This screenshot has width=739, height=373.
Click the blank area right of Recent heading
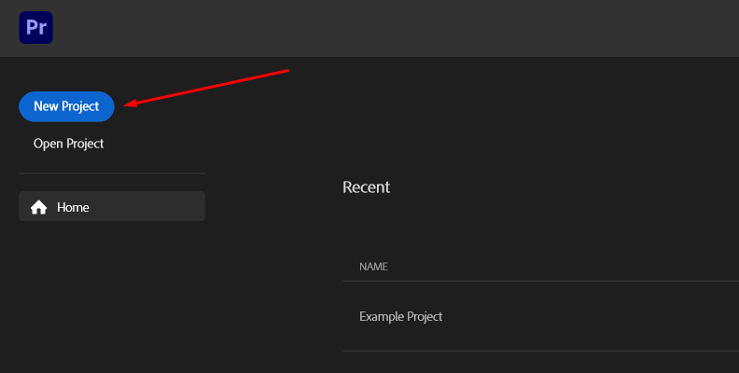[560, 186]
